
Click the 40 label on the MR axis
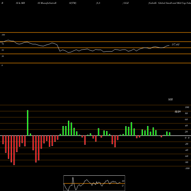tap(186, 126)
